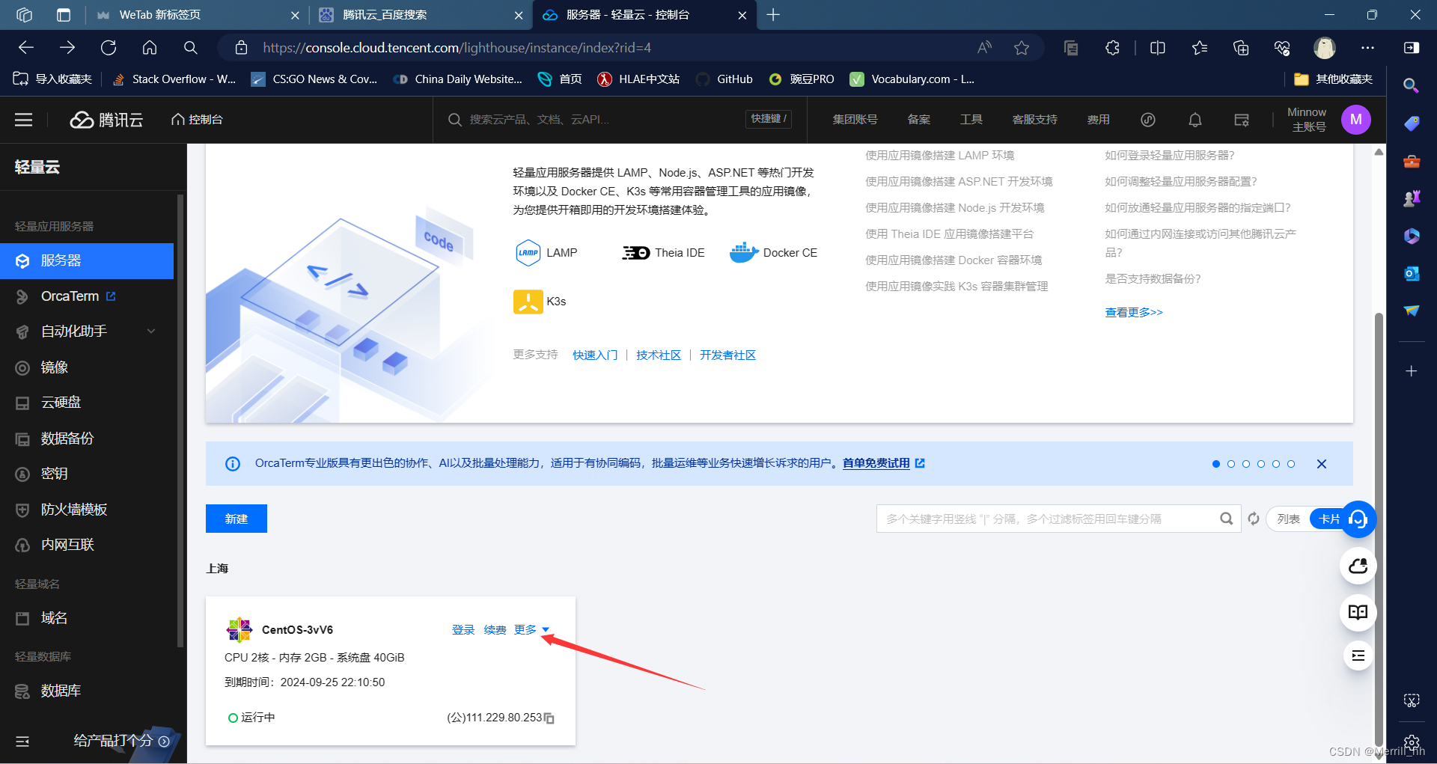Click the Theia IDE image icon
Image resolution: width=1437 pixels, height=764 pixels.
tap(635, 253)
